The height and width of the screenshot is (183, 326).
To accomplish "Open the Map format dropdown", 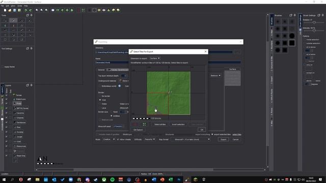I will click(191, 139).
